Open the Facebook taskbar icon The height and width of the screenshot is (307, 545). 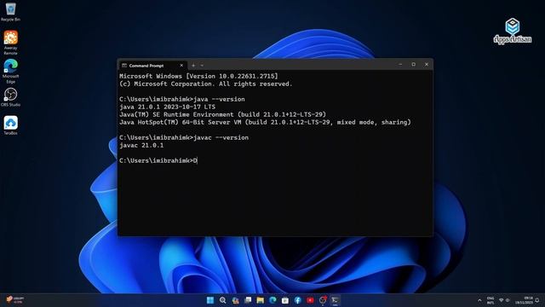point(298,300)
